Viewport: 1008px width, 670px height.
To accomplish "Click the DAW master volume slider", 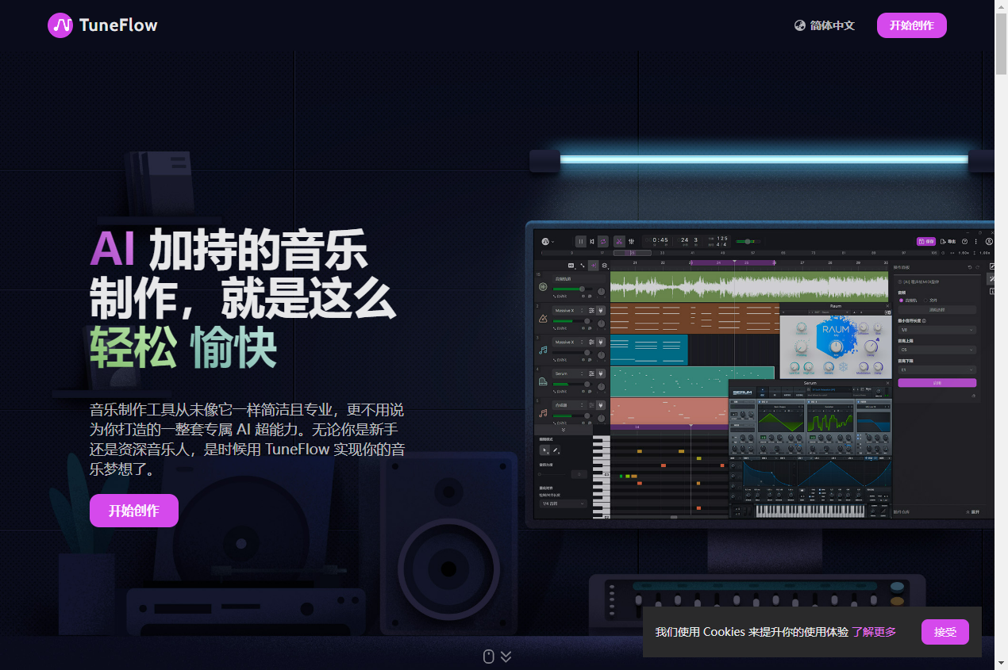I will [x=748, y=242].
